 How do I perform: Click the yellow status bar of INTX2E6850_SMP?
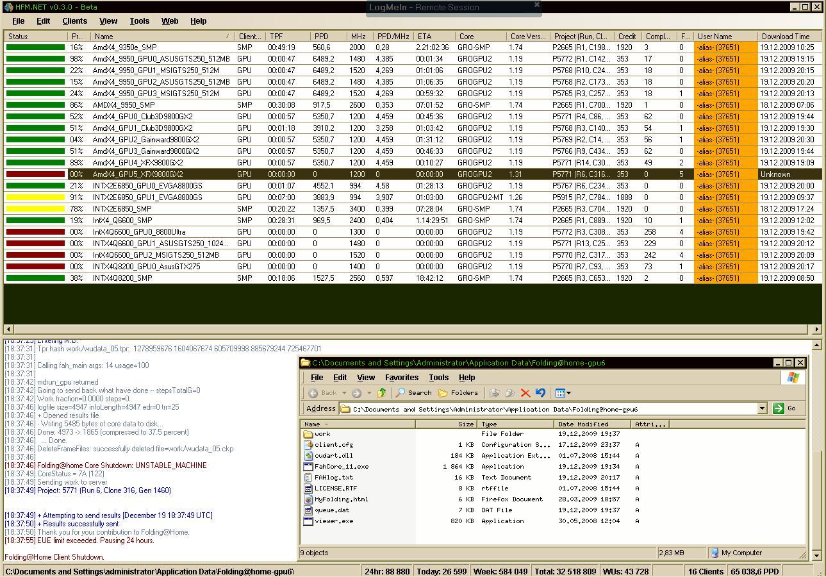click(x=35, y=209)
